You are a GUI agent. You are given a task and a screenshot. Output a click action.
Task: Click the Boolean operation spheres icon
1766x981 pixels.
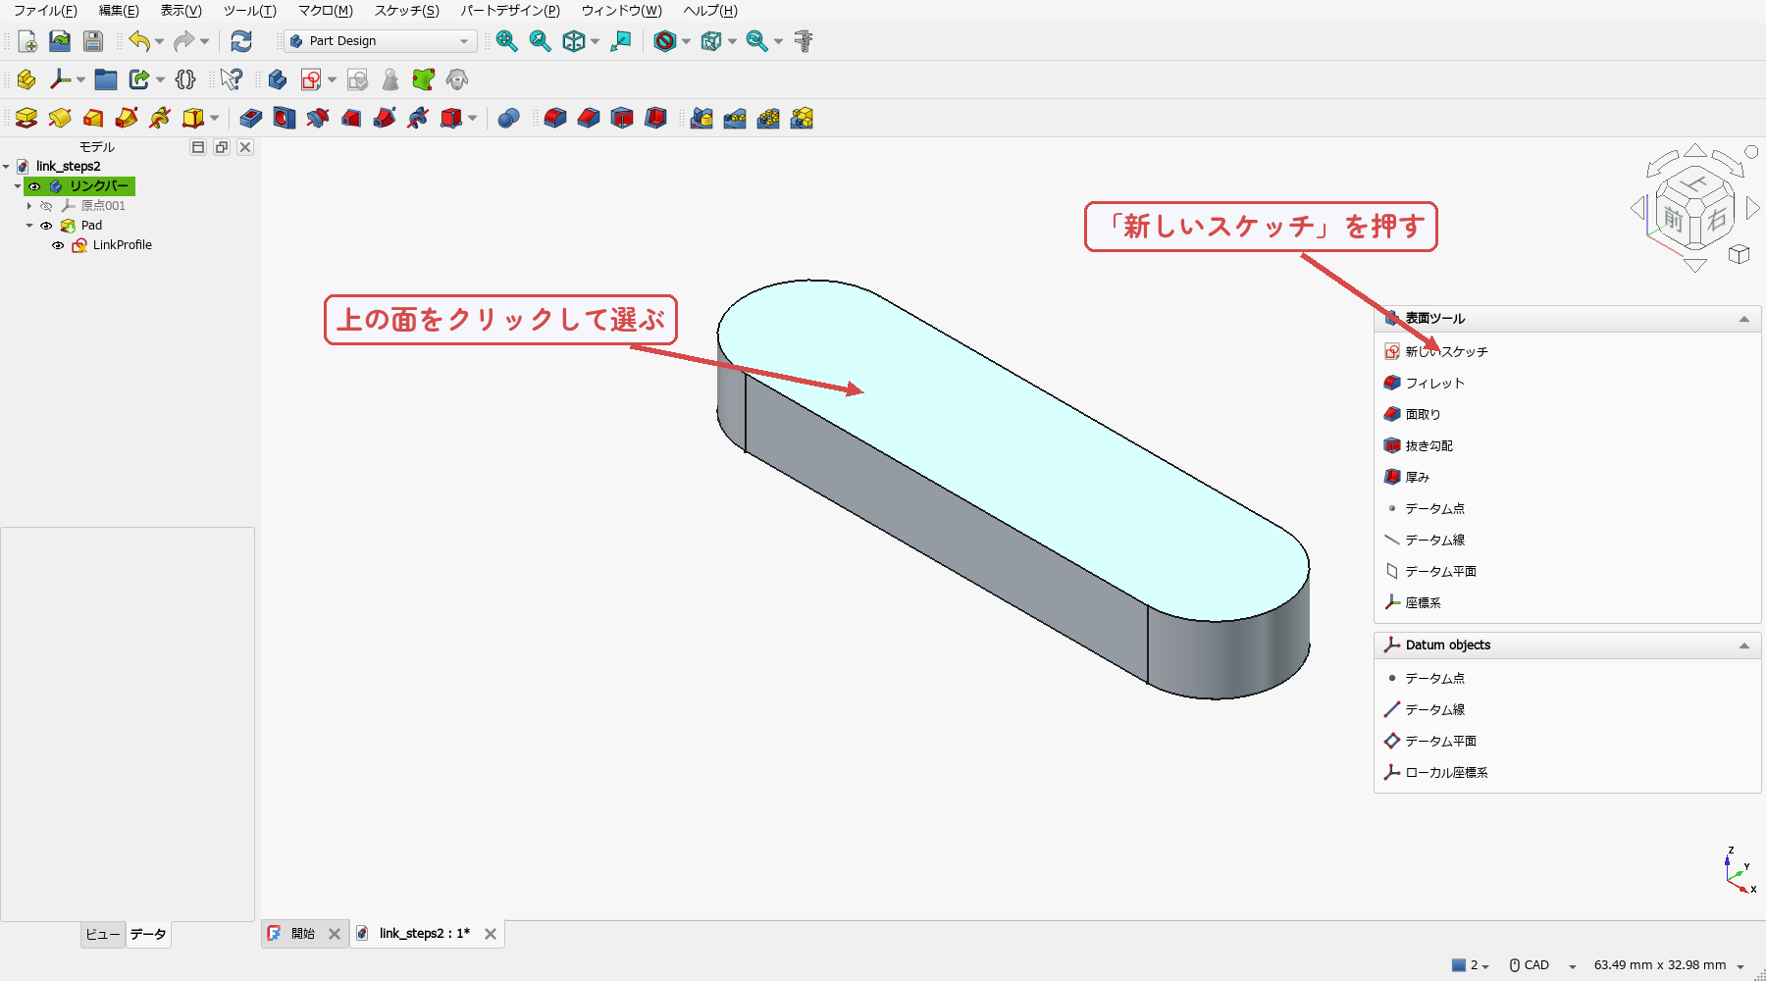click(508, 119)
